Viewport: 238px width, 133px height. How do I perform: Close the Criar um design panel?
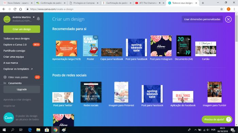tap(228, 19)
